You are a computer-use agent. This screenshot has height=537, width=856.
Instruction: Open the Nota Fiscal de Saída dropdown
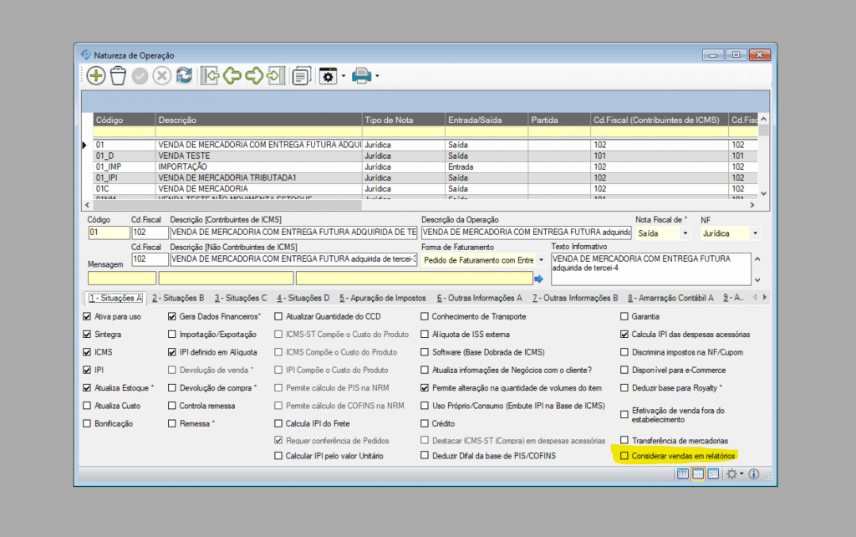point(685,233)
